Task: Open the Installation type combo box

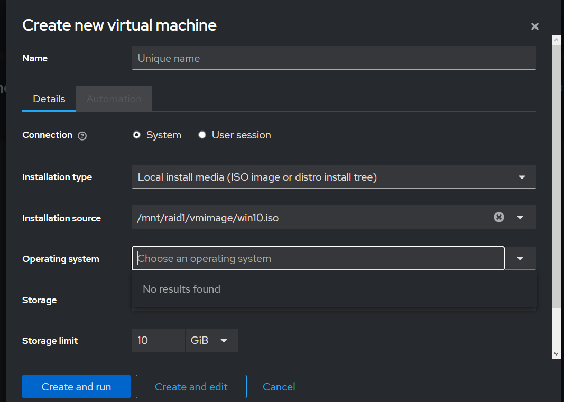Action: (x=317, y=177)
